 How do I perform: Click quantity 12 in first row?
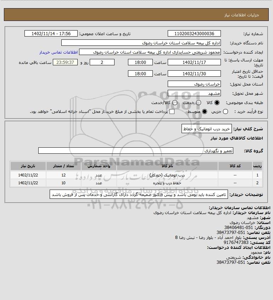[63, 175]
